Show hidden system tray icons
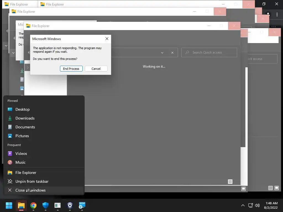 point(243,205)
